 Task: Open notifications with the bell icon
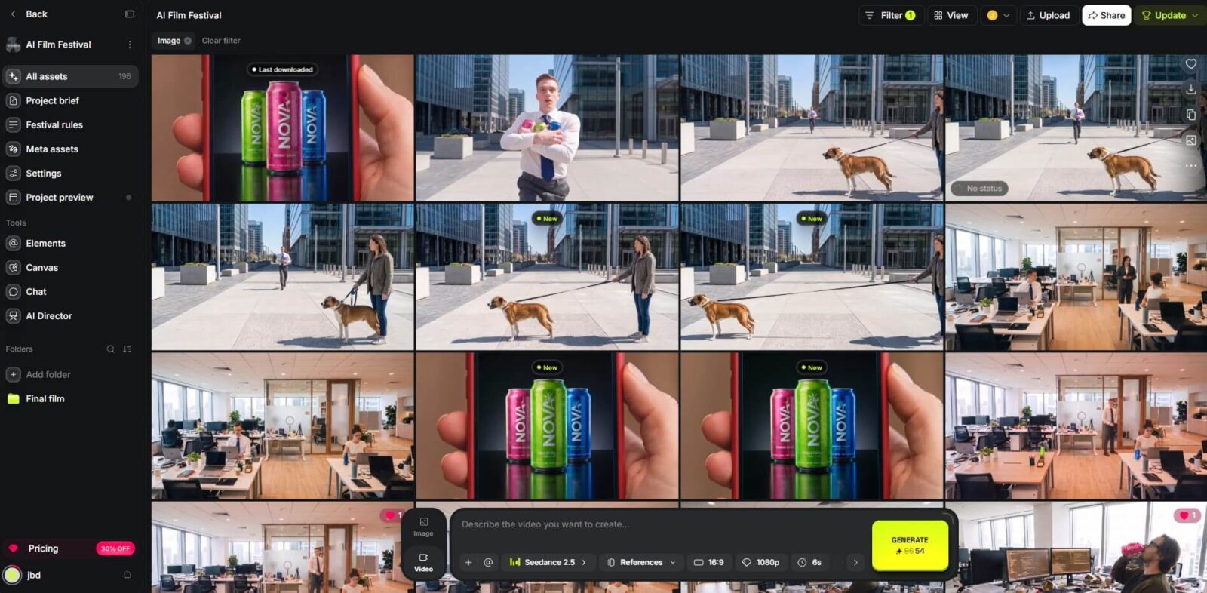127,575
